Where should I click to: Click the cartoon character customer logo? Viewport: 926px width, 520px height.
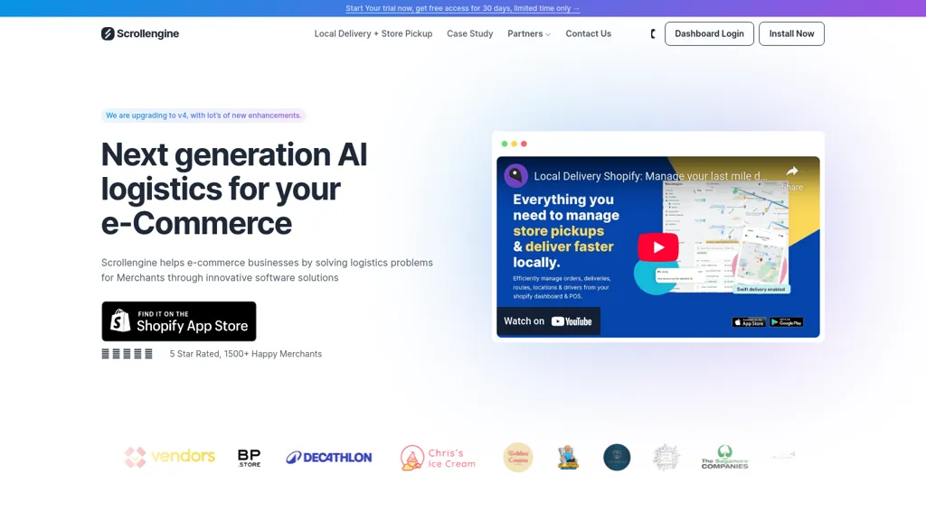(x=568, y=458)
